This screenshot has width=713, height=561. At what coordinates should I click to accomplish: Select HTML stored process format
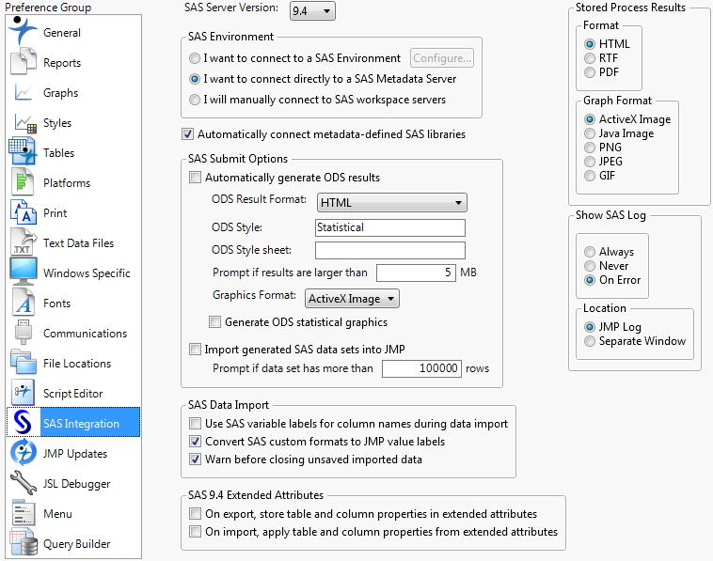[x=590, y=44]
